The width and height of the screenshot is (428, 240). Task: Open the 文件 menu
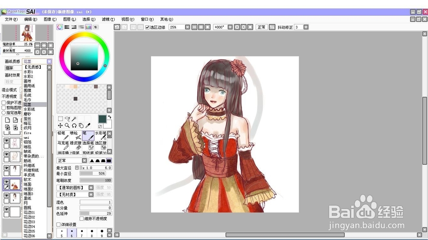[x=11, y=19]
